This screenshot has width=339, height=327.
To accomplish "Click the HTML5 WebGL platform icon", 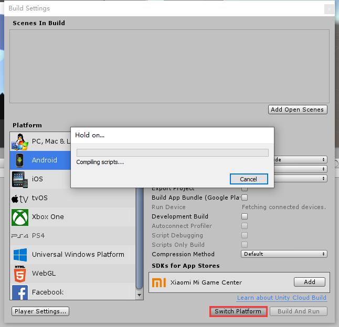I will pyautogui.click(x=20, y=274).
